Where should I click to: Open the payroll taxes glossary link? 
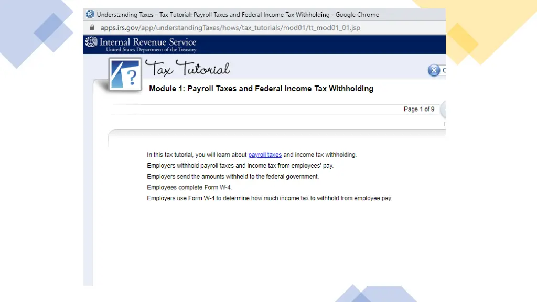coord(265,155)
